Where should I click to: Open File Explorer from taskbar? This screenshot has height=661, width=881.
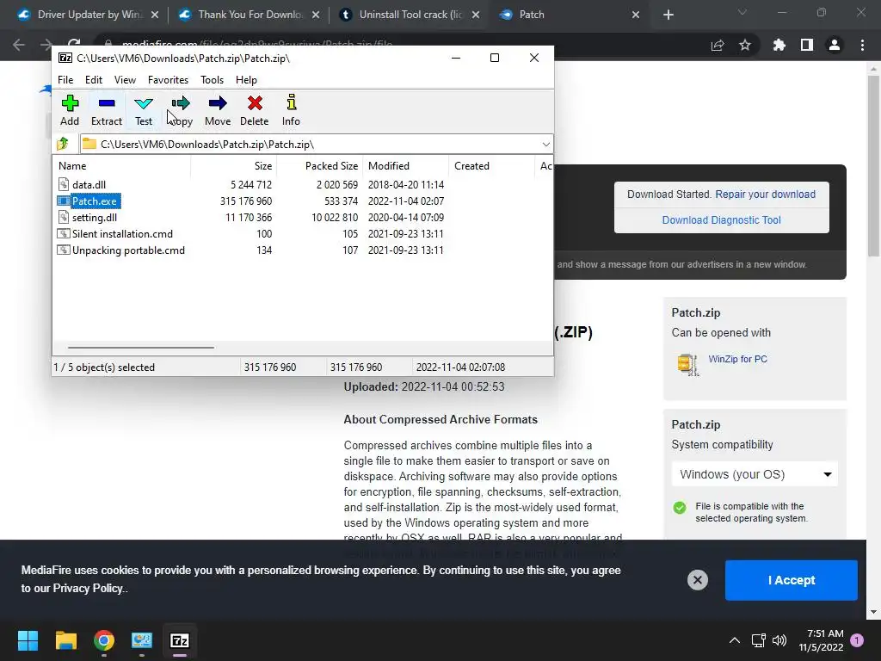pos(65,640)
